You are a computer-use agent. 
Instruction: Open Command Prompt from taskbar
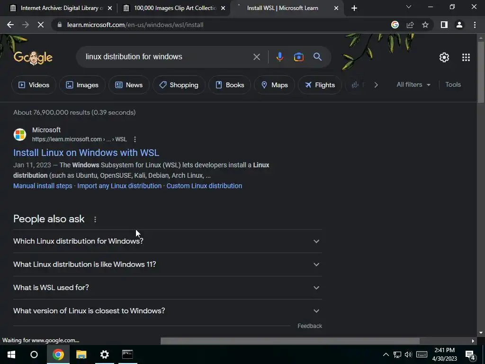(x=127, y=355)
